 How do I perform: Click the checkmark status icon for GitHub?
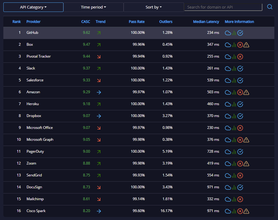coord(240,33)
